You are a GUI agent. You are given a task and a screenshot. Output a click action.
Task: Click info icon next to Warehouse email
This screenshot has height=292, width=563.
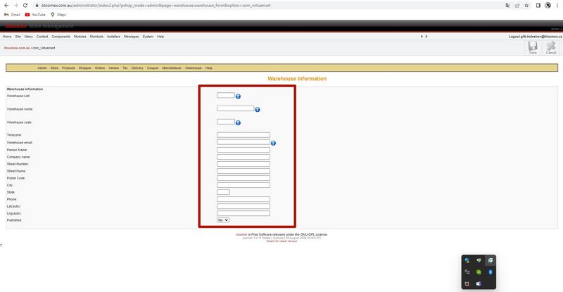[x=273, y=143]
